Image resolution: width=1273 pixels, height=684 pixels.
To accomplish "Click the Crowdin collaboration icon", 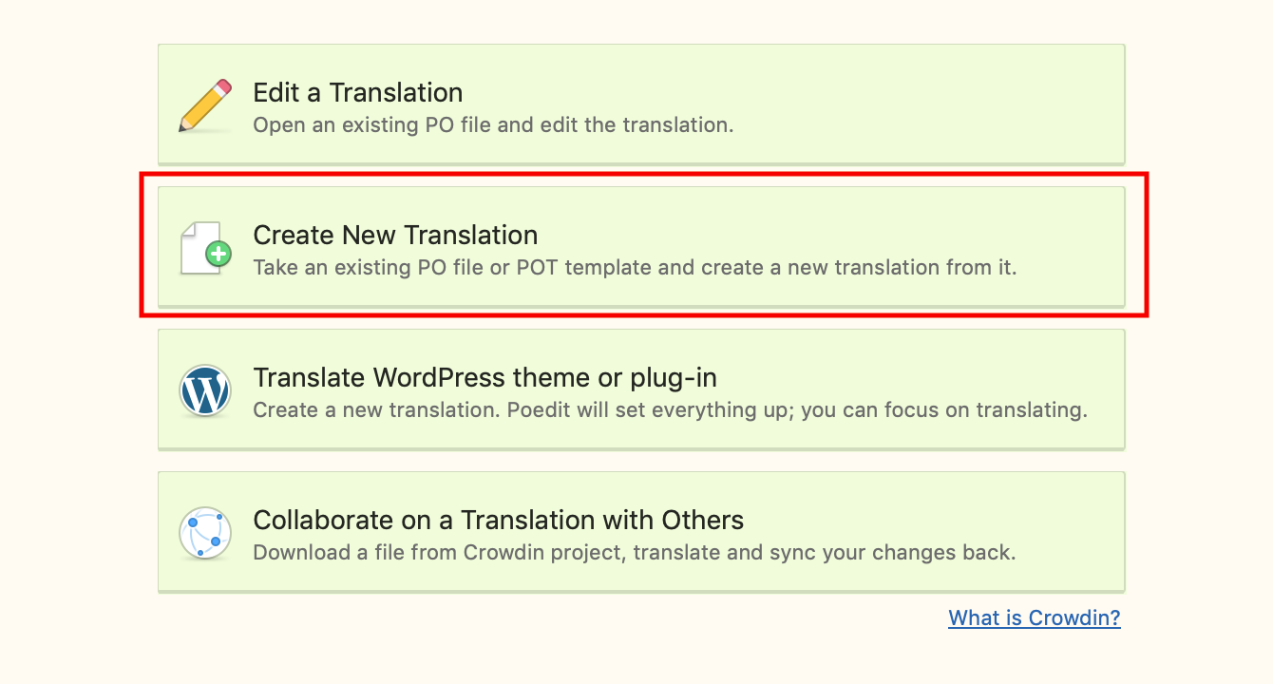I will pos(205,533).
